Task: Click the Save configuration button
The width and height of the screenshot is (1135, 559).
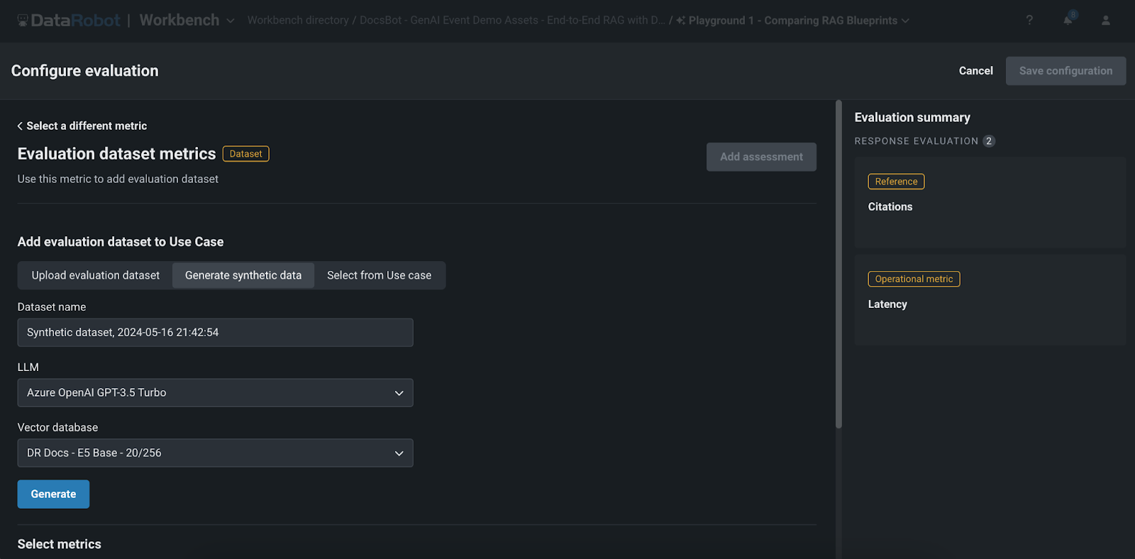Action: pyautogui.click(x=1065, y=71)
